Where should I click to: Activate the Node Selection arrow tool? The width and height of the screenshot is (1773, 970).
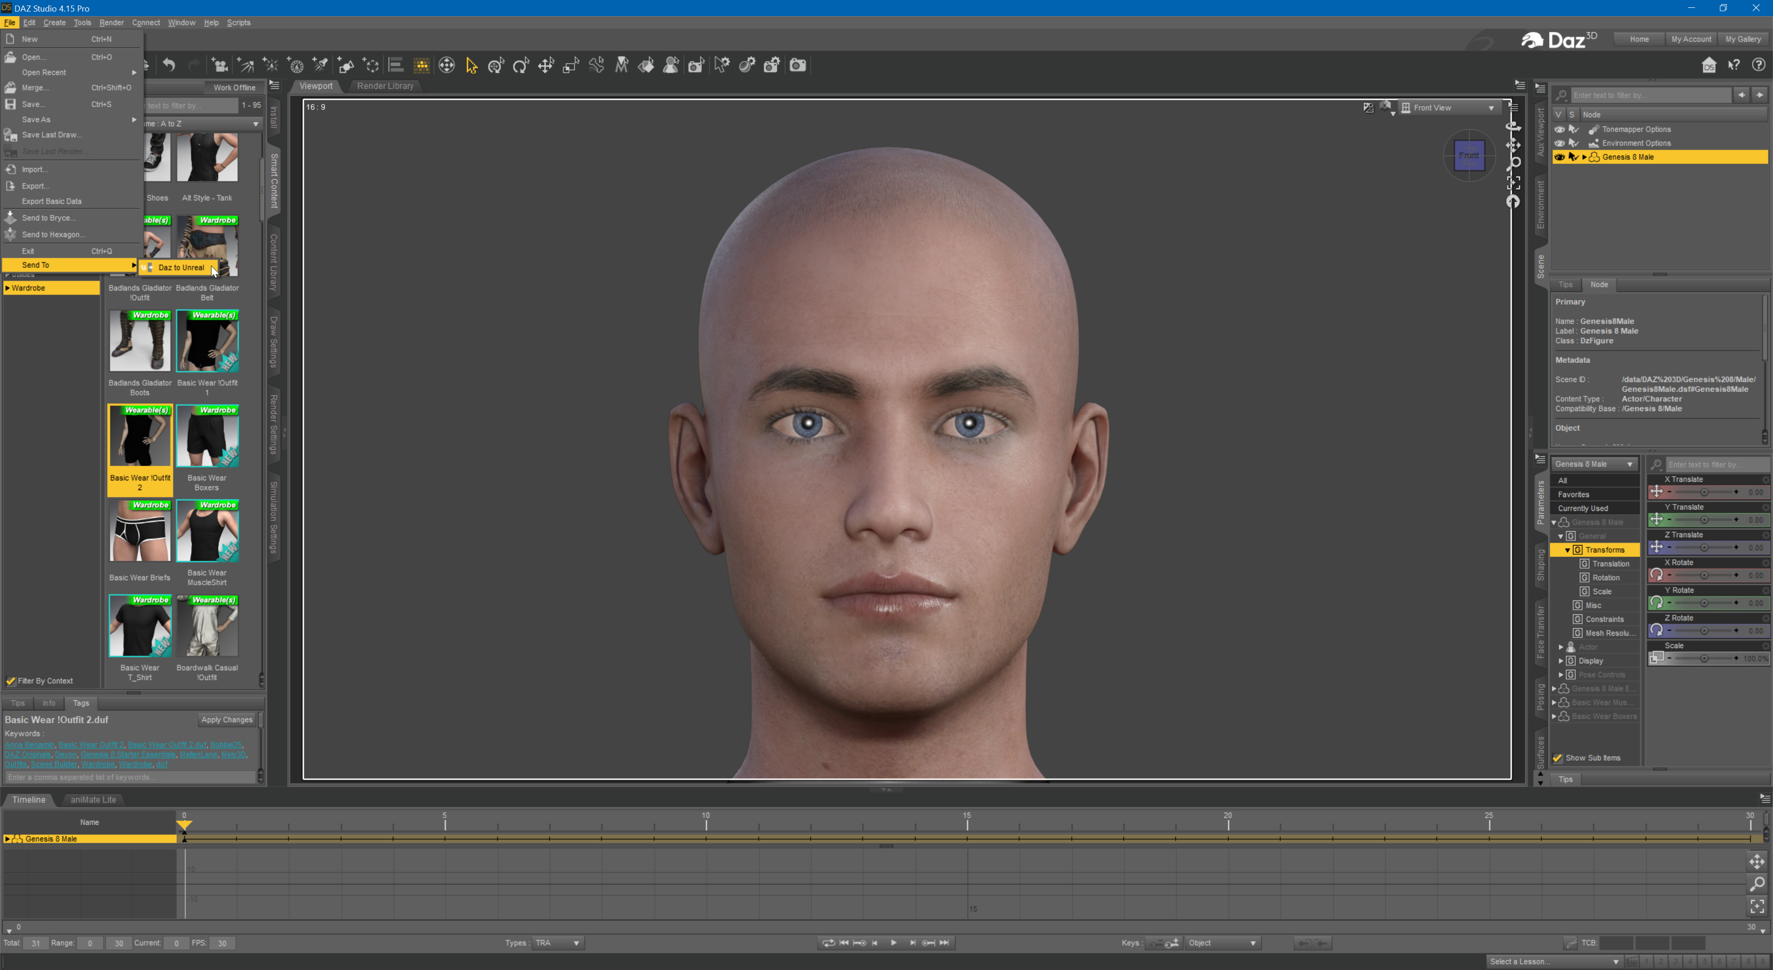pos(471,66)
